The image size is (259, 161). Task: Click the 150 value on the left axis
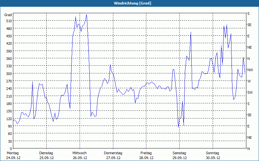click(x=9, y=111)
